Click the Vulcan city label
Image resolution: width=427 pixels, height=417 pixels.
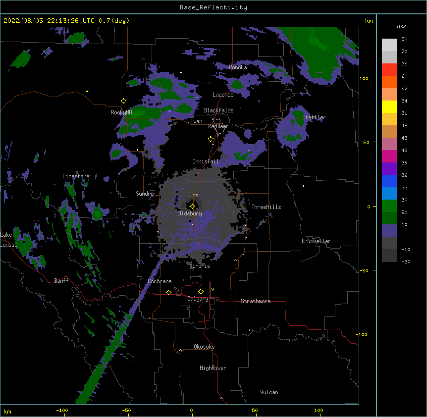pos(269,392)
